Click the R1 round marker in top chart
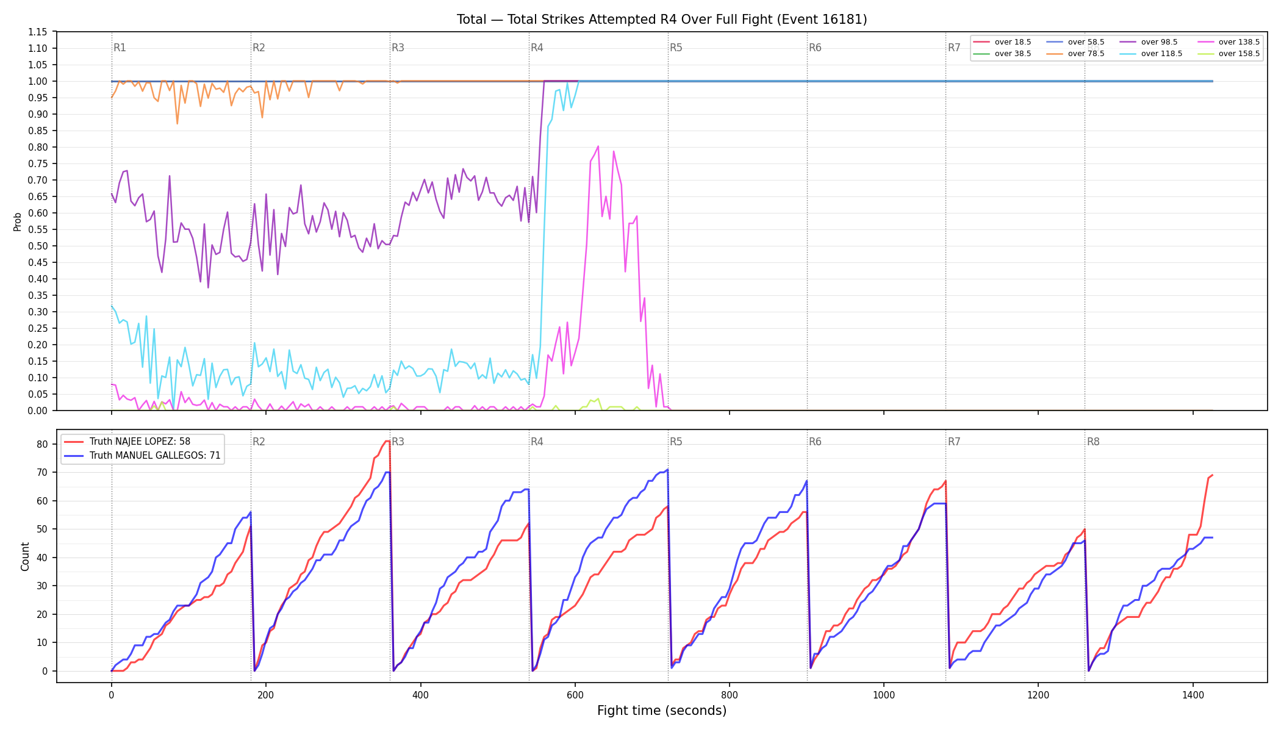Image resolution: width=1281 pixels, height=732 pixels. click(x=120, y=48)
